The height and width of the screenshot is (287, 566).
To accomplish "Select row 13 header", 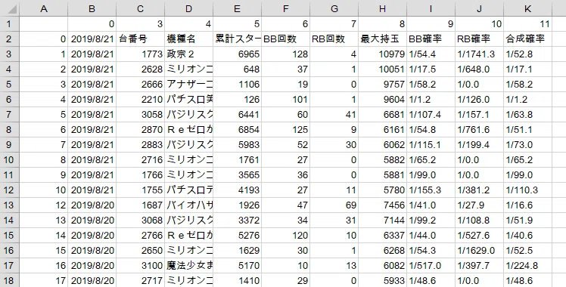I will [x=9, y=205].
